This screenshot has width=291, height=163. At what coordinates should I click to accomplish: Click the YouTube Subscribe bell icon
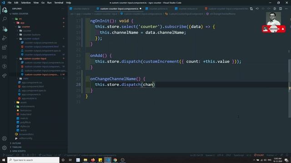283,29
